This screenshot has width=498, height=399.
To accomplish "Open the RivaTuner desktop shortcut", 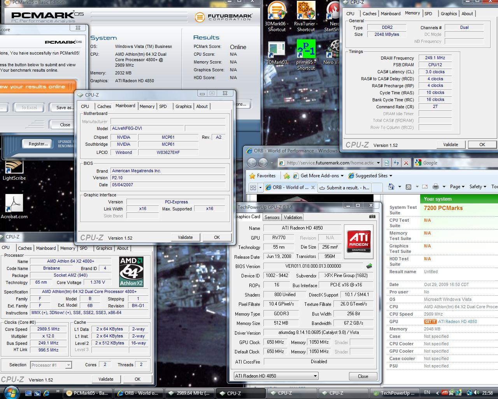I will (x=306, y=16).
